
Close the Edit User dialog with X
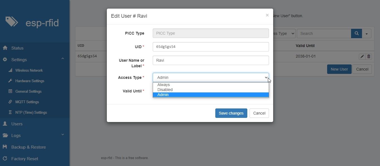[267, 15]
